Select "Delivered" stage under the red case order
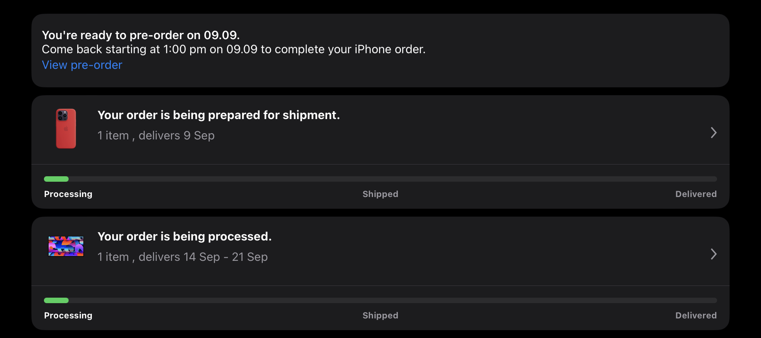Viewport: 761px width, 338px height. click(x=695, y=194)
